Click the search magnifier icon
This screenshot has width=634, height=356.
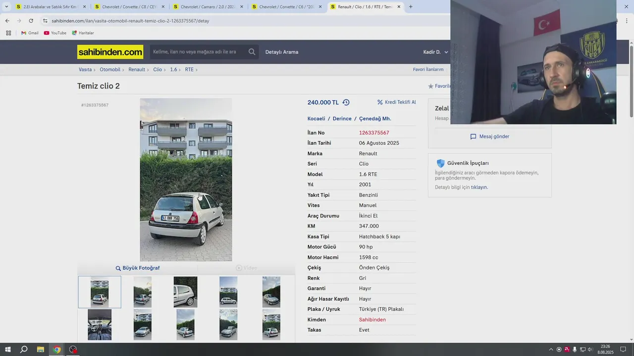(252, 52)
